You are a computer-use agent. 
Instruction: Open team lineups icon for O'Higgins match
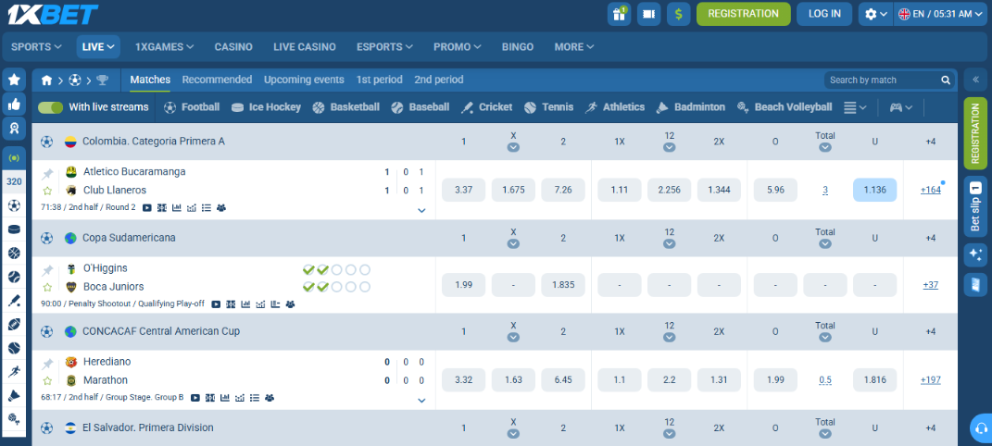coord(291,304)
